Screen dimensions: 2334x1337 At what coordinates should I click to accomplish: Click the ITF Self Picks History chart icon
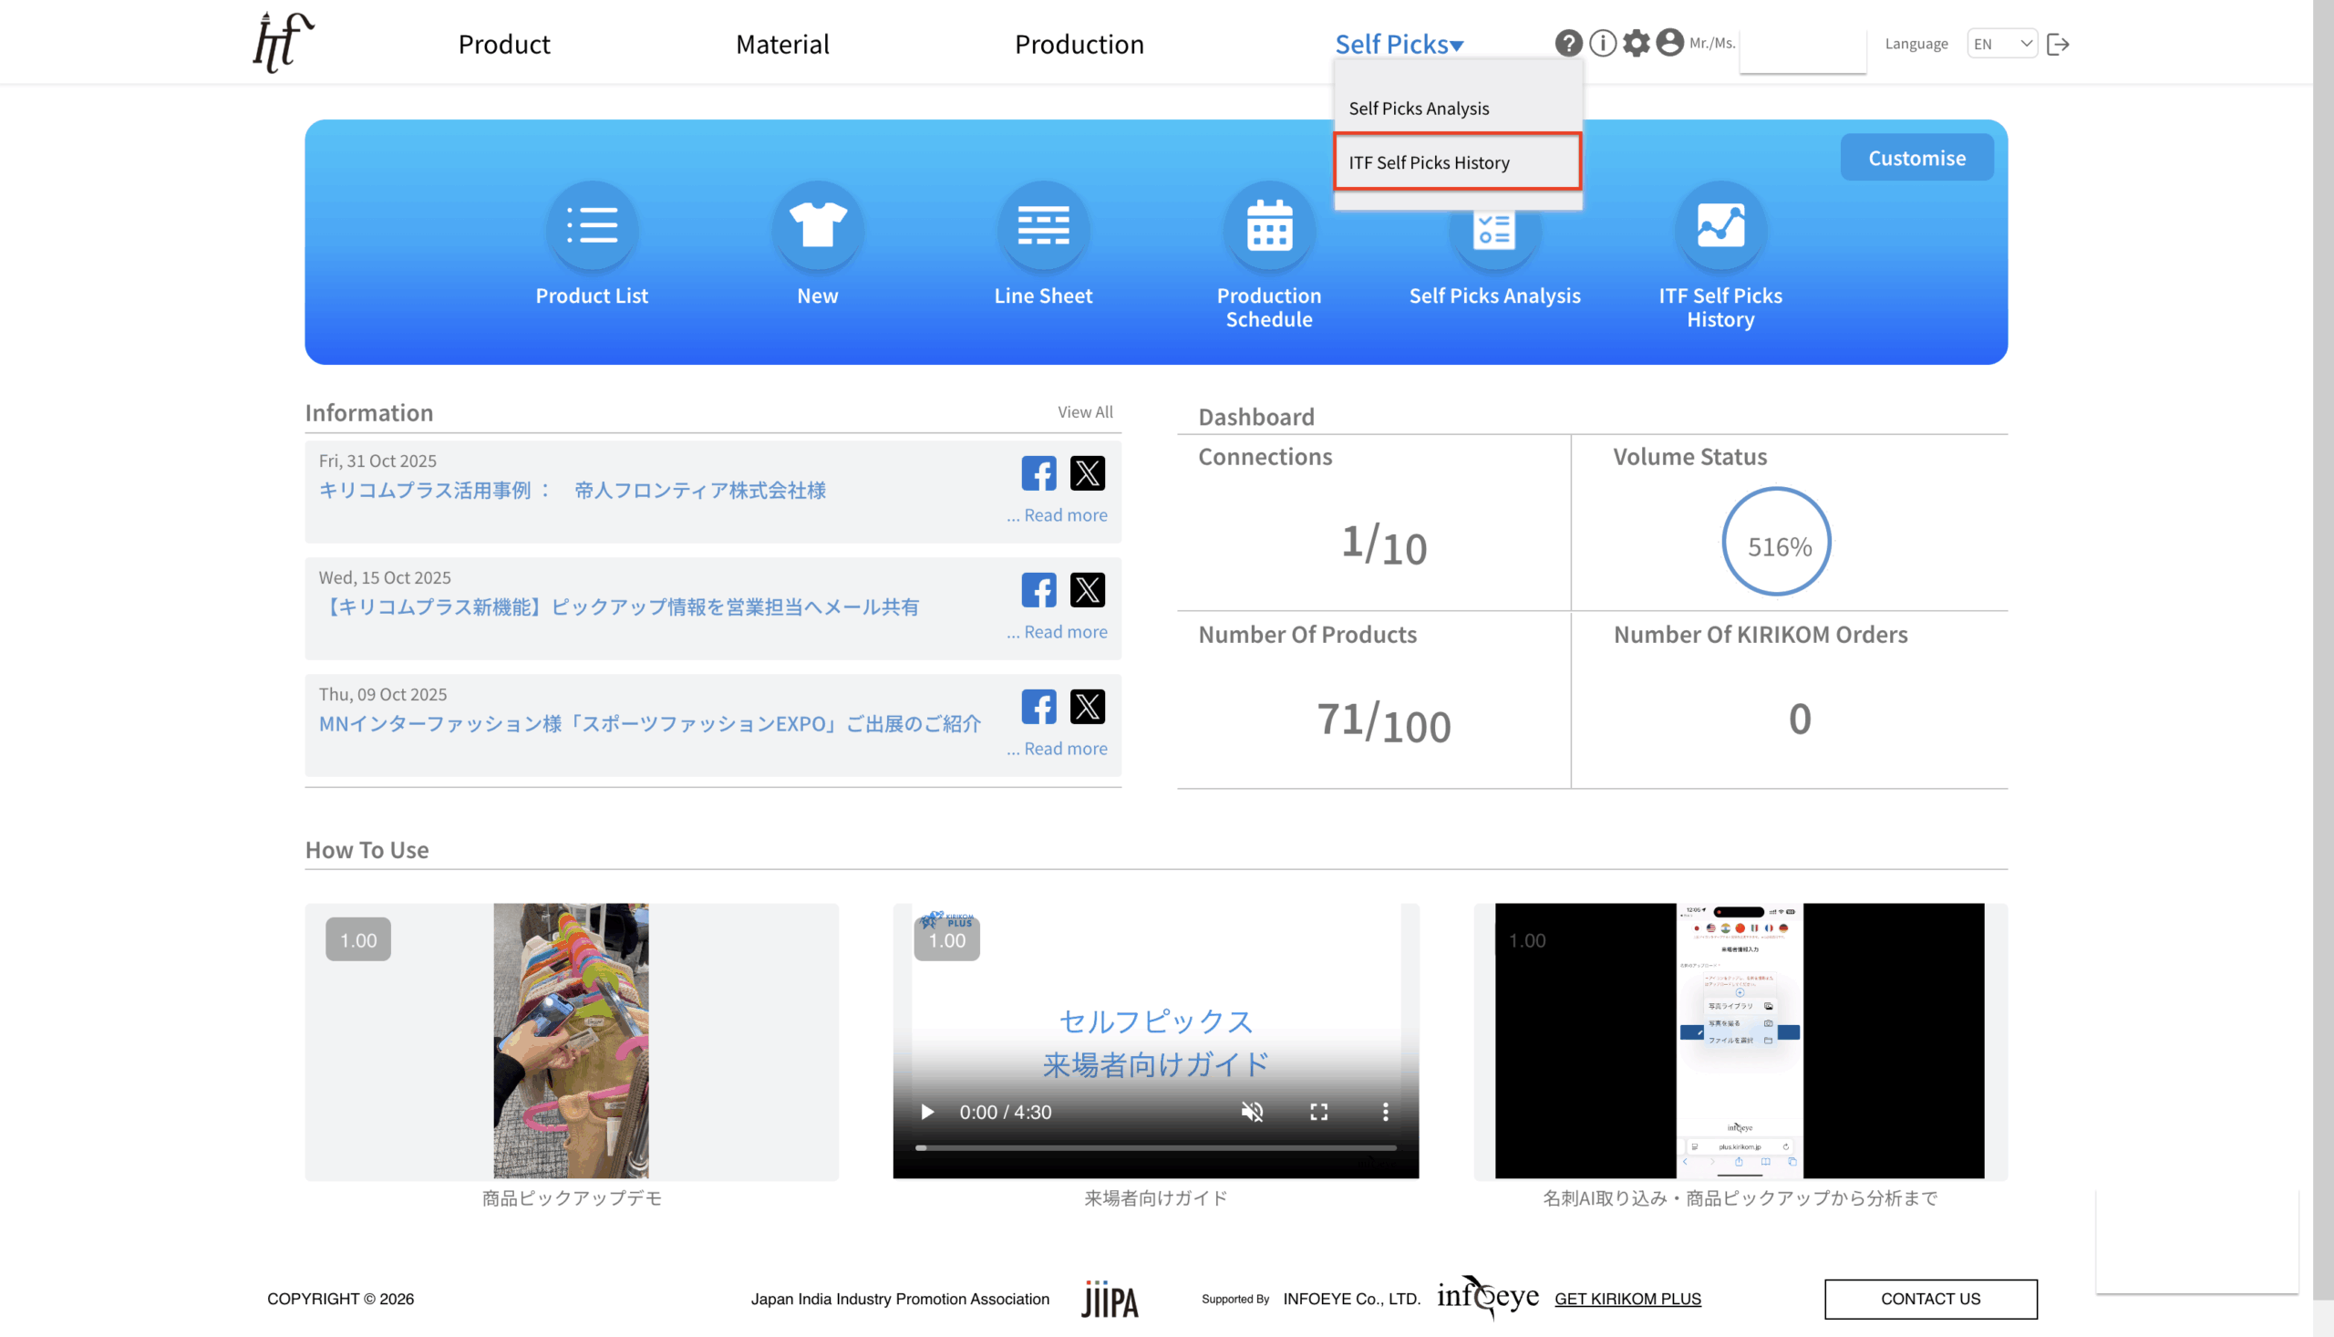click(x=1720, y=226)
